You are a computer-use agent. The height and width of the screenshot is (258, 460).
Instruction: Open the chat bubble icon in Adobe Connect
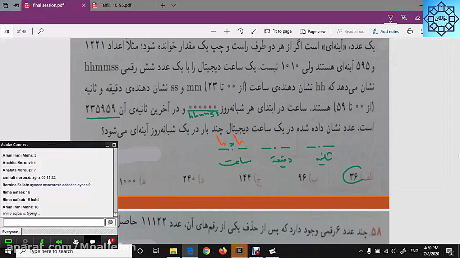[92, 241]
